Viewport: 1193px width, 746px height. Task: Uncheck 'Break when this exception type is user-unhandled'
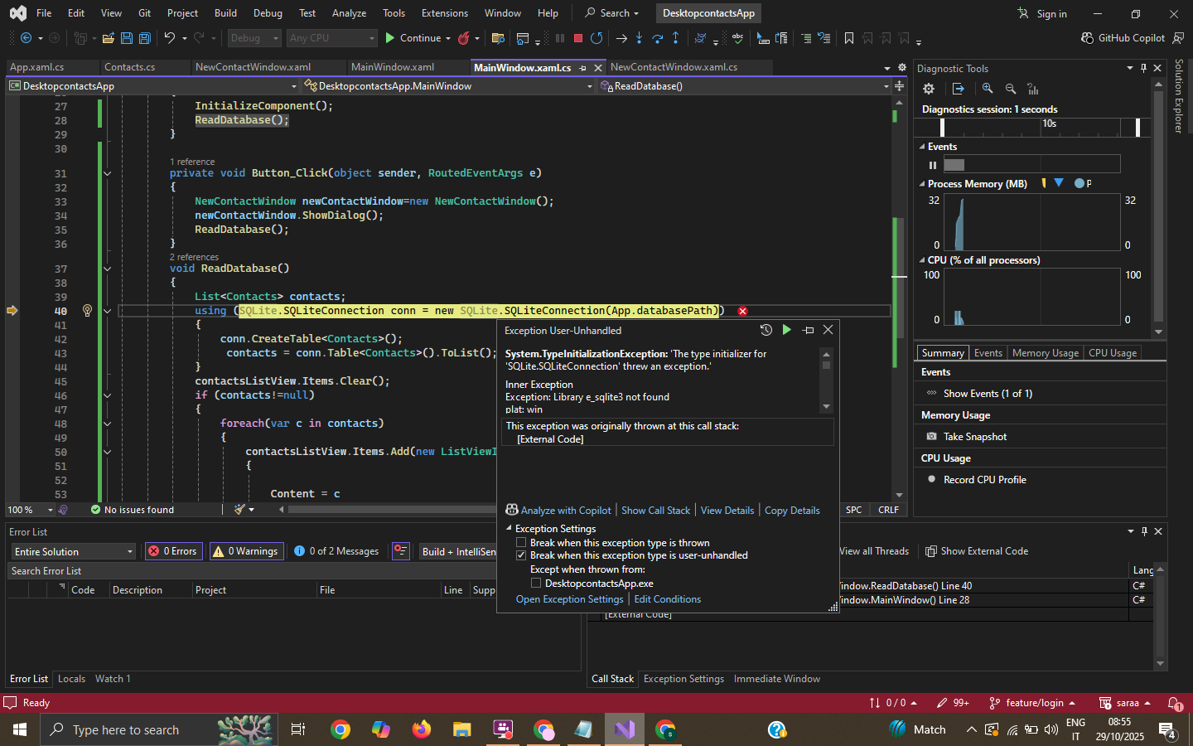(x=521, y=555)
